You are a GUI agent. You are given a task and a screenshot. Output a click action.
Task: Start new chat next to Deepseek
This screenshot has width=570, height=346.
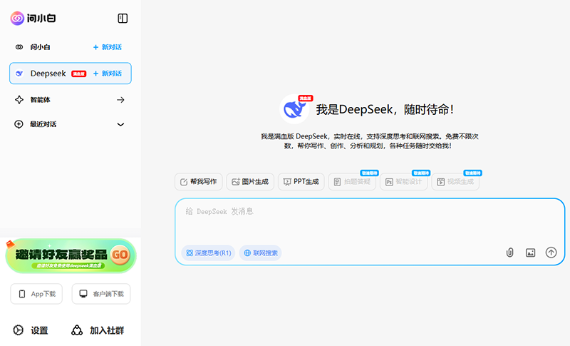click(108, 73)
